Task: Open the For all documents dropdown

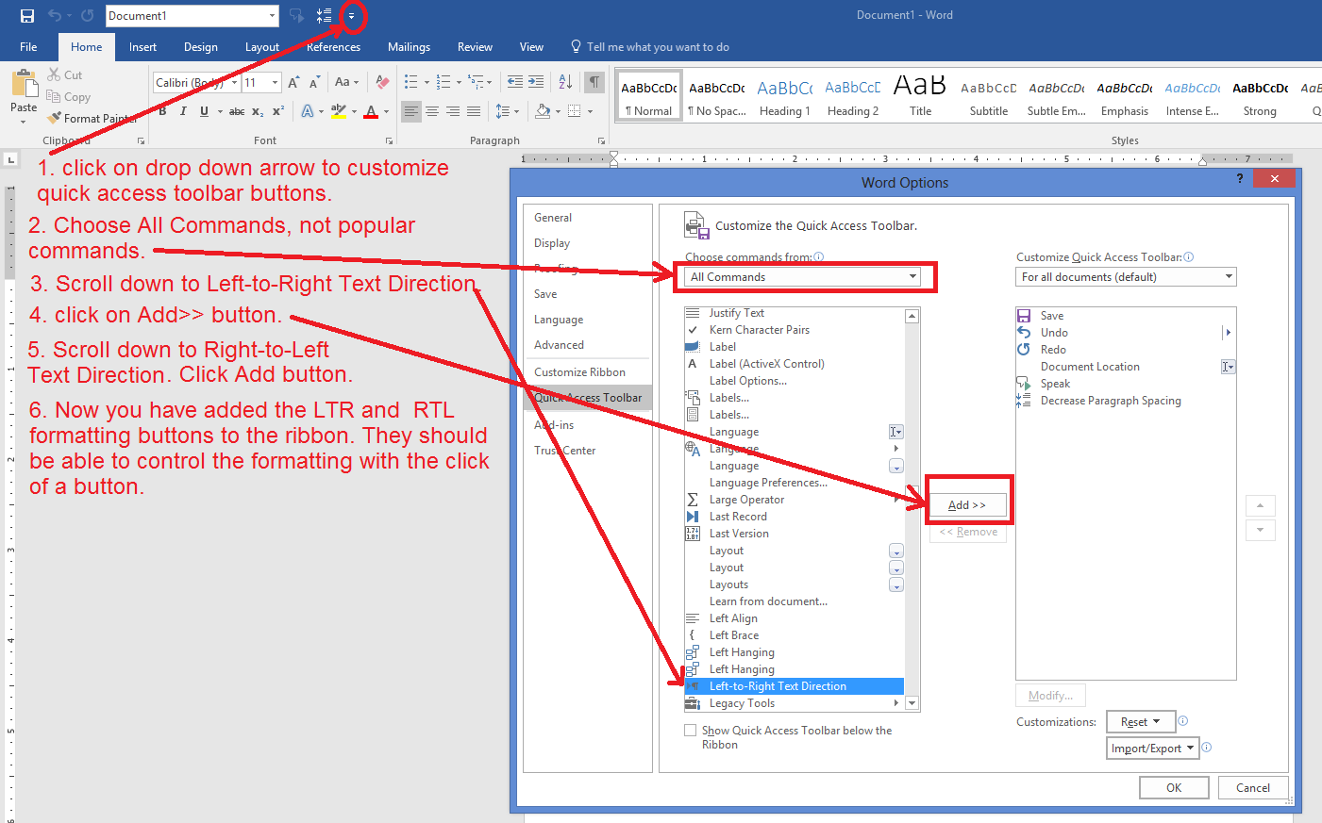Action: click(x=1126, y=277)
